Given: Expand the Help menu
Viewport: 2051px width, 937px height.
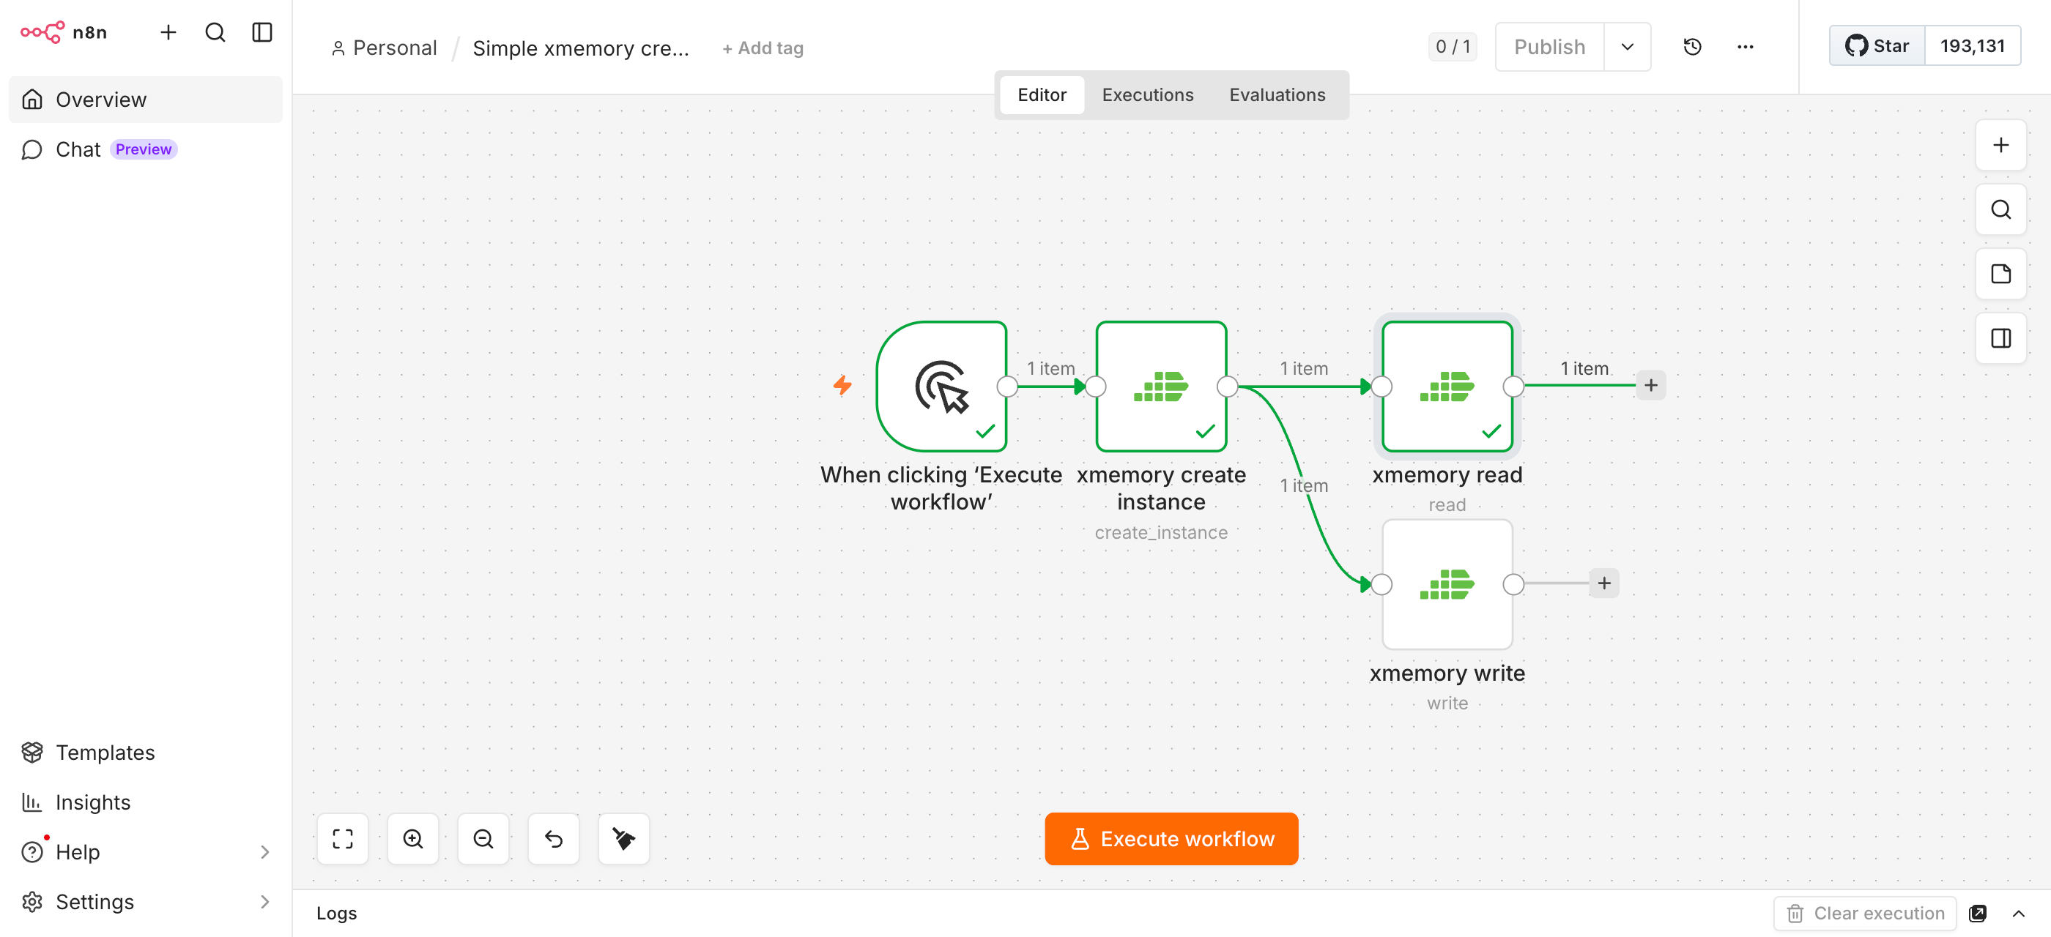Looking at the screenshot, I should 146,852.
